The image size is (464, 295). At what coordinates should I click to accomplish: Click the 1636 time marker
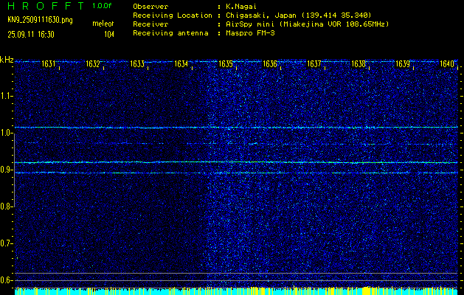click(x=270, y=64)
